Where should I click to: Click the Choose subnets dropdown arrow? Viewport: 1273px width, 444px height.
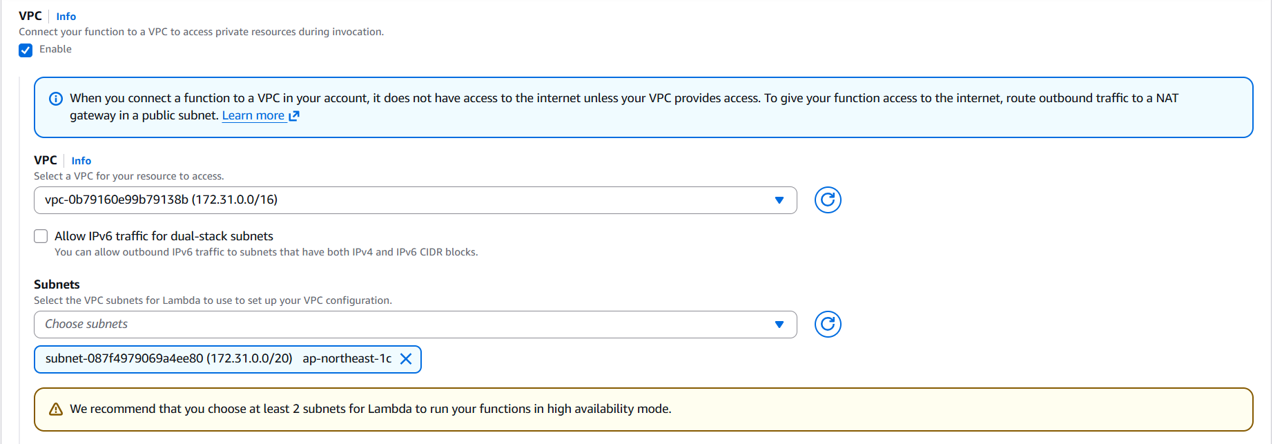[x=779, y=325]
